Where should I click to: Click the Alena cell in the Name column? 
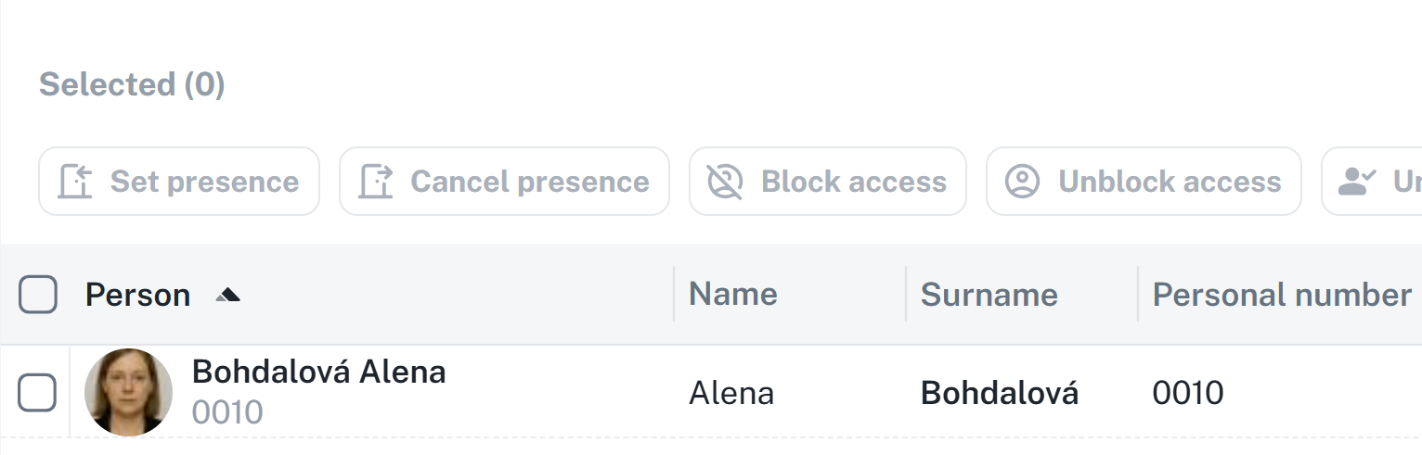pyautogui.click(x=730, y=394)
